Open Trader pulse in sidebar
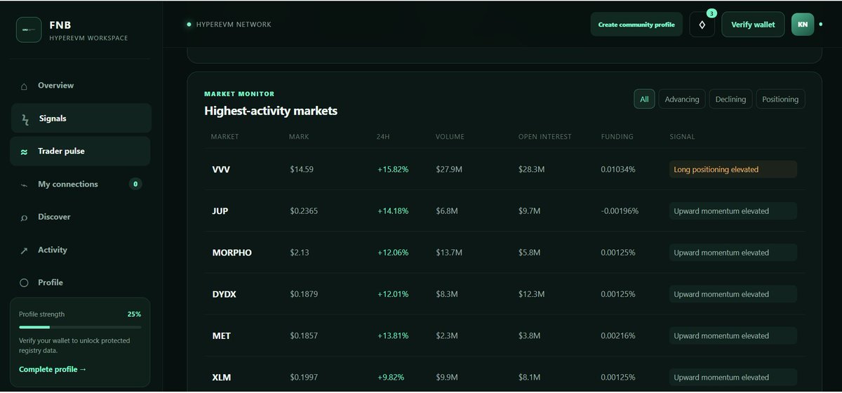This screenshot has width=842, height=393. [81, 151]
